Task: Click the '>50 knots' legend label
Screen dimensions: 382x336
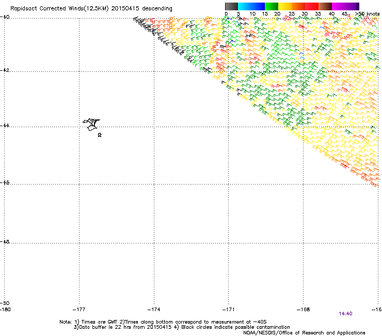Action: 367,13
